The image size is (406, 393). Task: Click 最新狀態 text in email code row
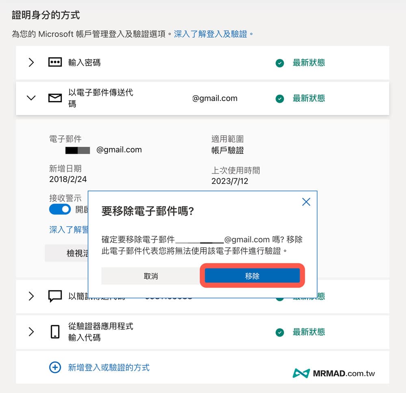[309, 98]
